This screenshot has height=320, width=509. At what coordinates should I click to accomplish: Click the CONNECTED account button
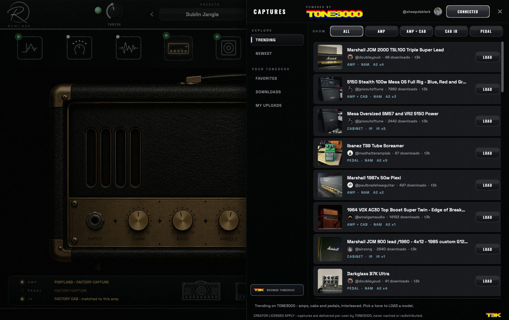click(x=468, y=12)
